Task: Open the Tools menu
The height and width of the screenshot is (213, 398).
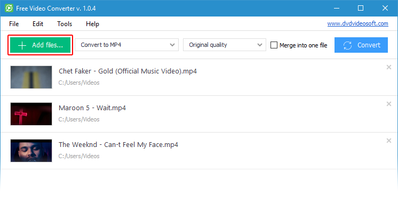Action: [x=65, y=24]
